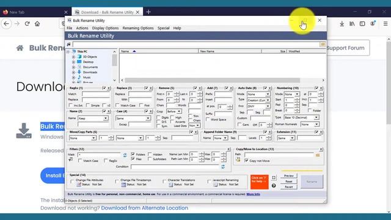Click the folder browse icon beside Copy/Move Path
391x220 pixels.
tap(318, 155)
